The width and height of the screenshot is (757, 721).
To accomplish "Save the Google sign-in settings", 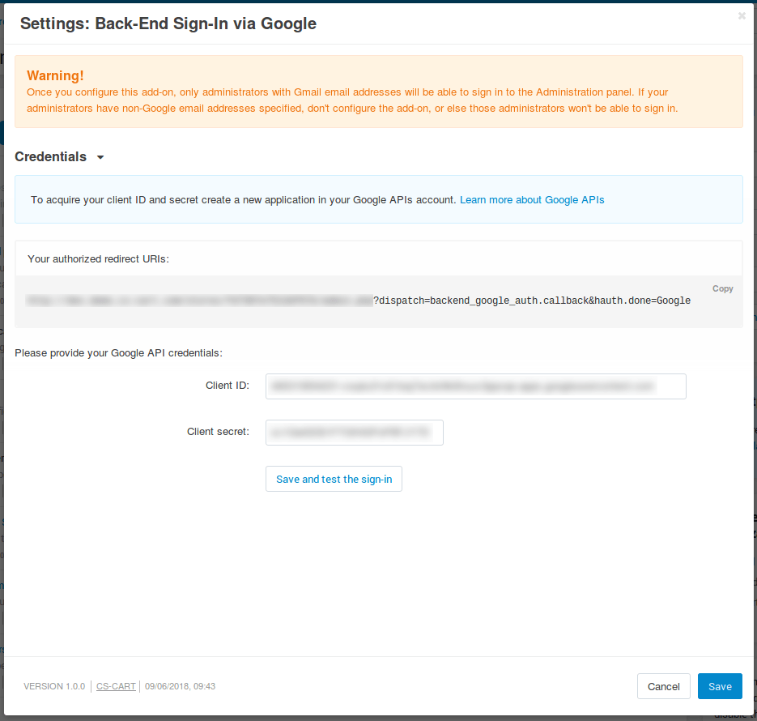I will pyautogui.click(x=719, y=686).
